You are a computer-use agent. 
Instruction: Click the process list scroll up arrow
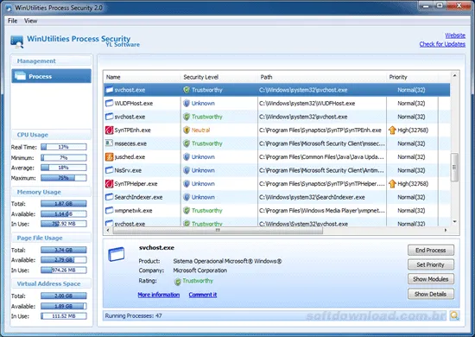(x=454, y=75)
